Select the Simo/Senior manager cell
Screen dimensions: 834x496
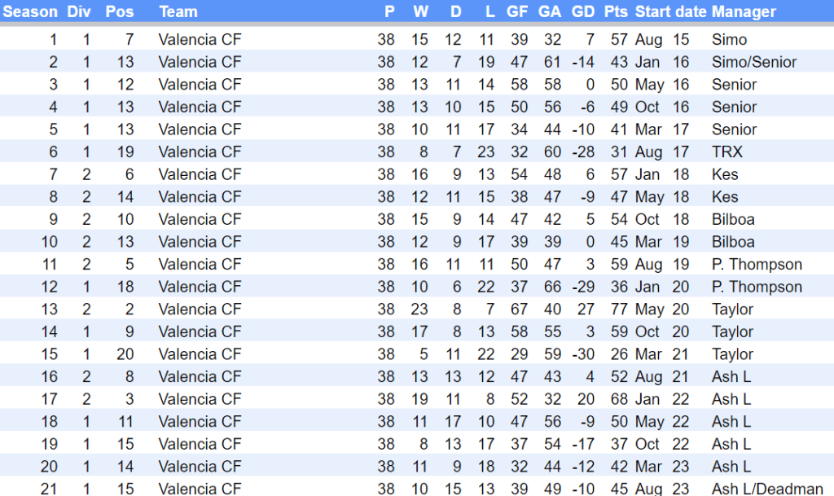(754, 62)
